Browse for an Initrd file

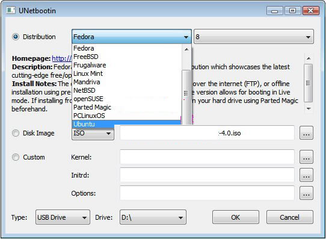pos(306,175)
